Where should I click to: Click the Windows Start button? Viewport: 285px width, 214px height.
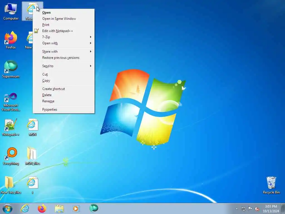pyautogui.click(x=8, y=208)
